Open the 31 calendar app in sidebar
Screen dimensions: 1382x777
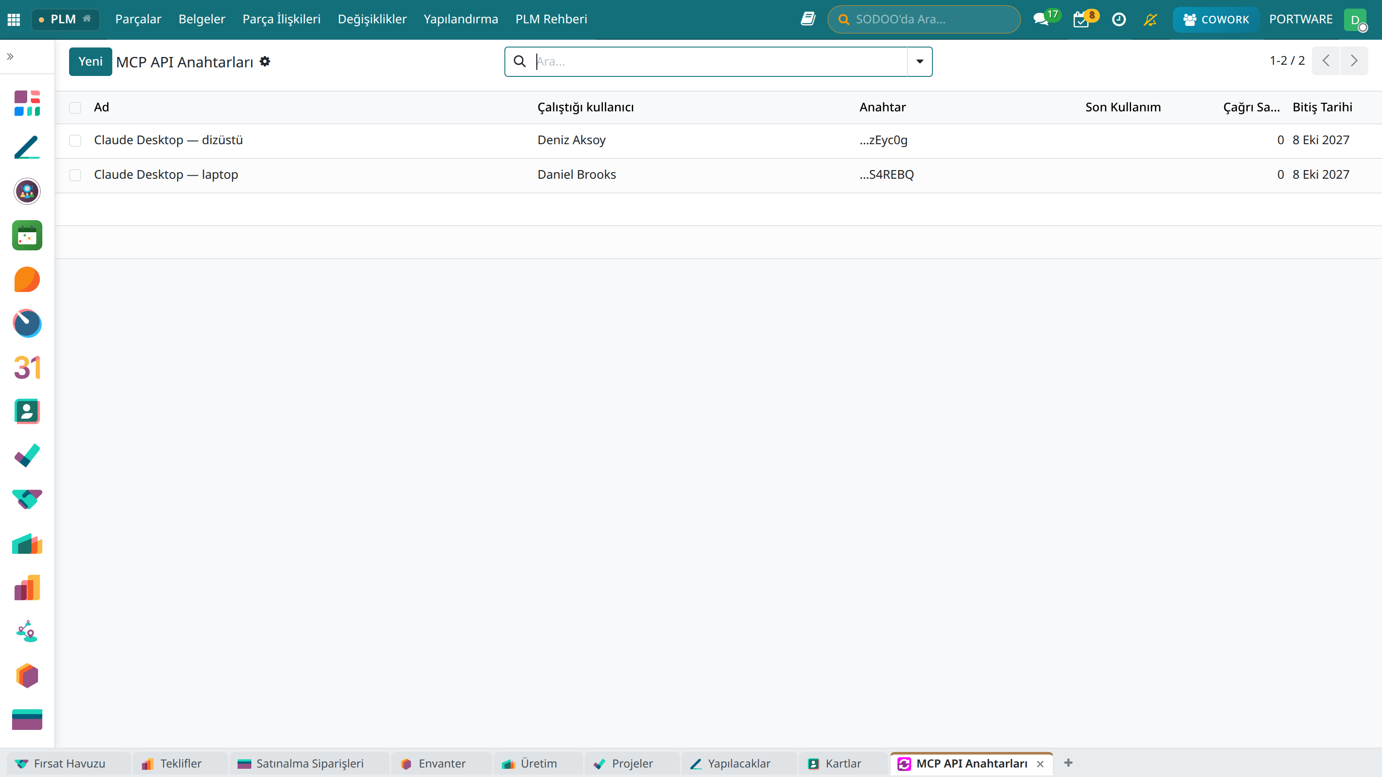tap(27, 368)
